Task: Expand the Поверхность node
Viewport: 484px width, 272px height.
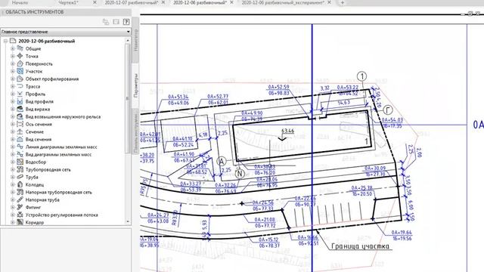Action: pos(13,63)
